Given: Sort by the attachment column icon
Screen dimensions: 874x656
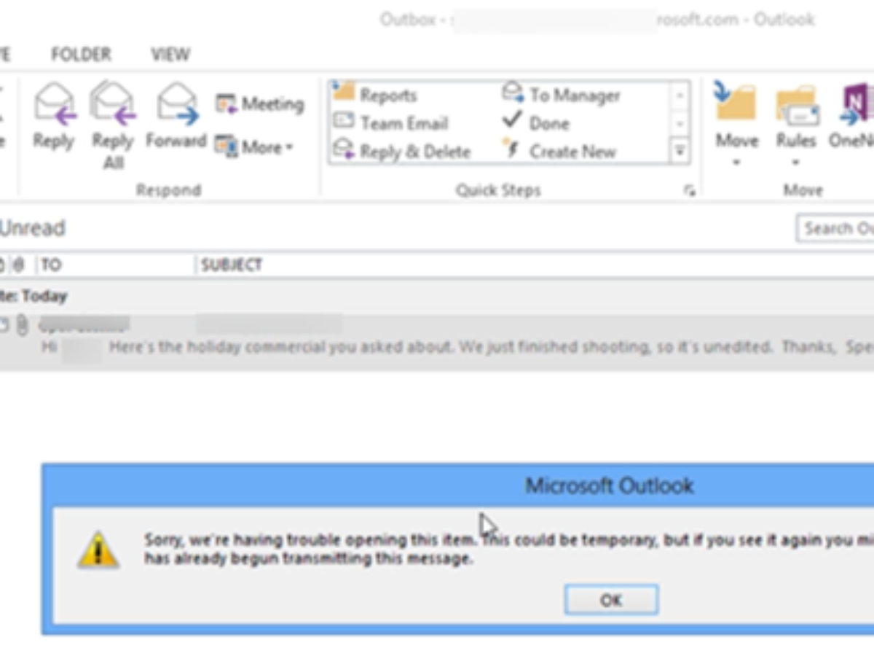Looking at the screenshot, I should (x=18, y=265).
